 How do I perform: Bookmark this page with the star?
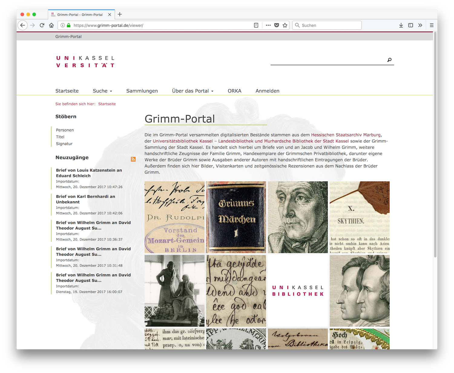click(285, 25)
